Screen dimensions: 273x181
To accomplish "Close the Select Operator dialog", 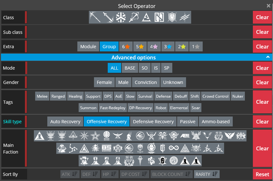I will pos(269,6).
